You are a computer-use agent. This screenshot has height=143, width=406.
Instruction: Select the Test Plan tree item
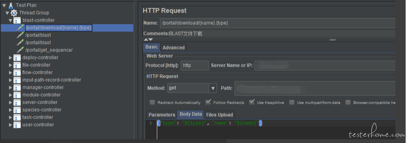tap(26, 5)
